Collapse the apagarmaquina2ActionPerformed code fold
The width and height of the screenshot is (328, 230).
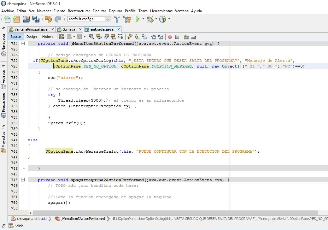point(23,180)
